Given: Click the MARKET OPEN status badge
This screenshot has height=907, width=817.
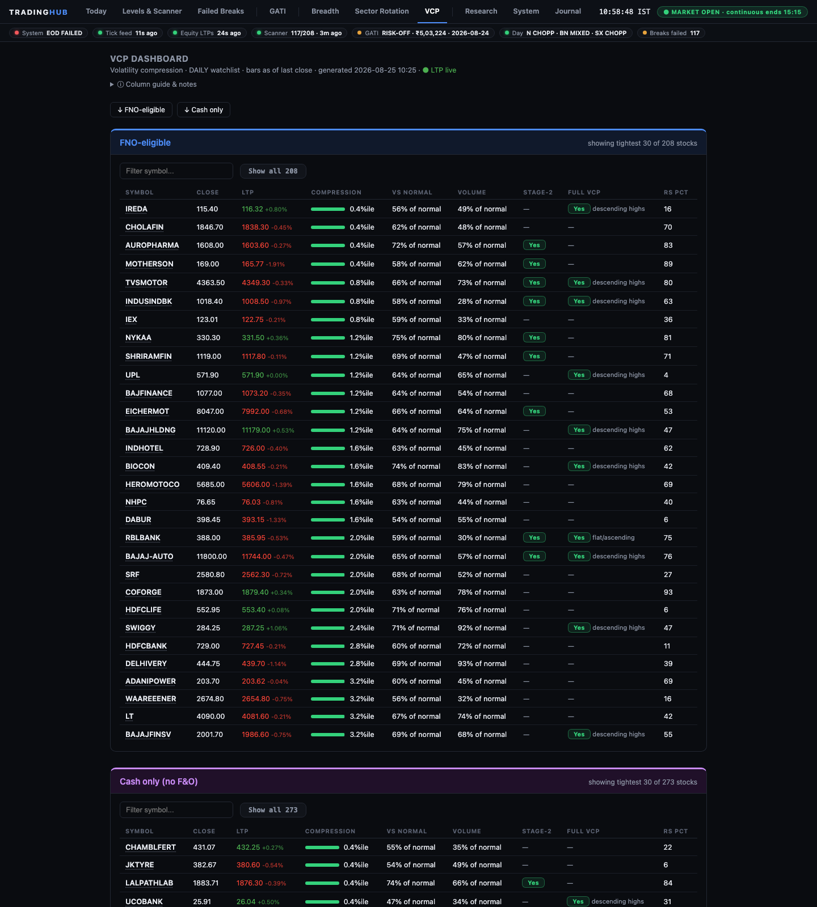Looking at the screenshot, I should click(732, 12).
